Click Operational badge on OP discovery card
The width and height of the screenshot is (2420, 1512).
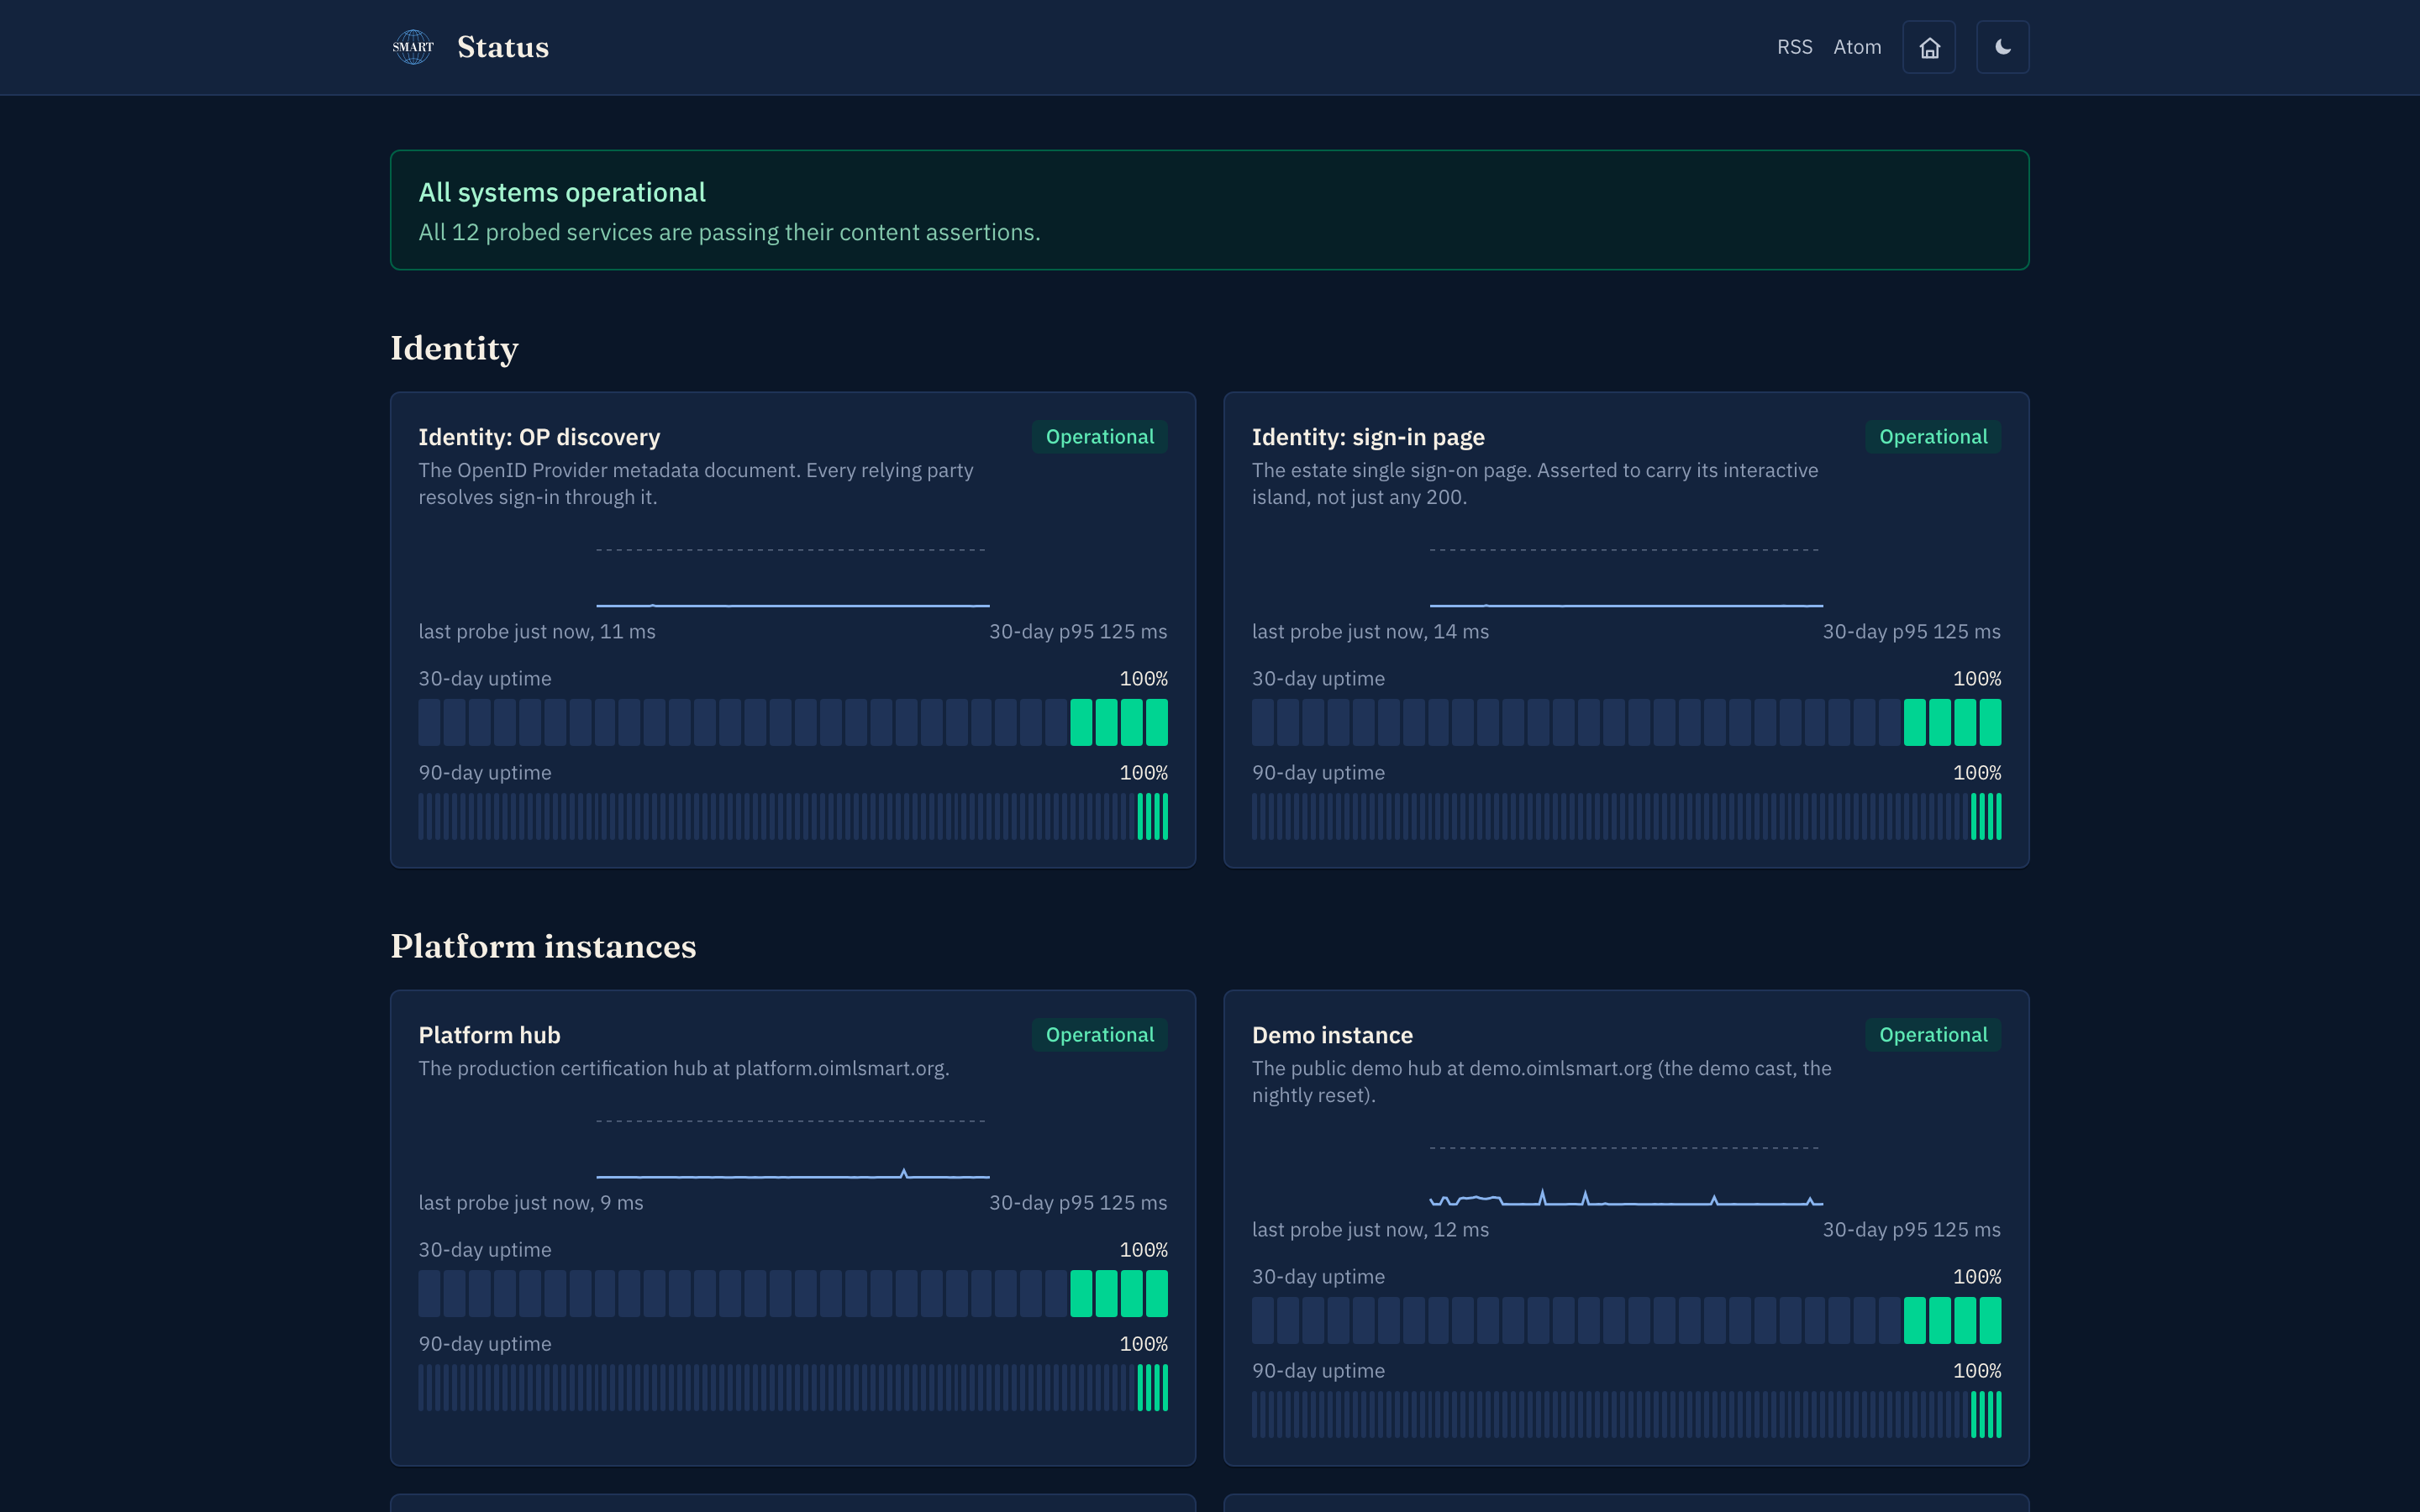tap(1099, 437)
